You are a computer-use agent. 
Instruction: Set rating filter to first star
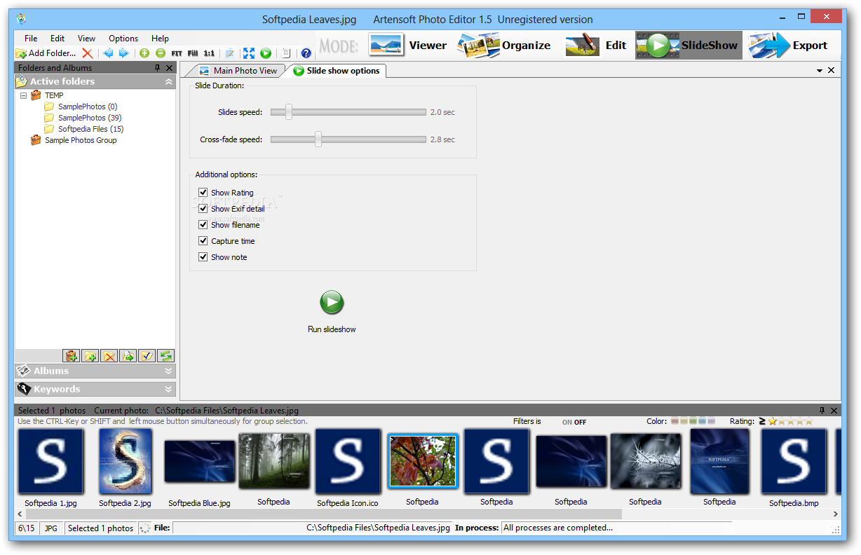[x=773, y=421]
